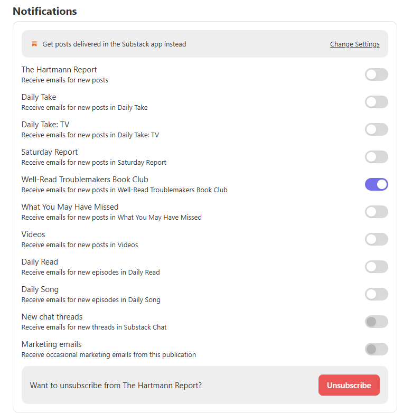Enable Videos email notifications toggle
Viewport: 403px width, 413px height.
coord(377,239)
